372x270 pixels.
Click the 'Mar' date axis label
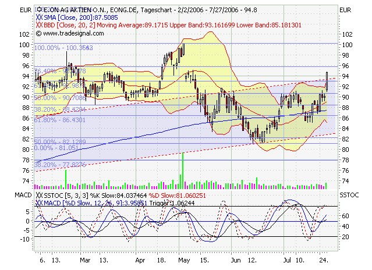click(x=85, y=260)
